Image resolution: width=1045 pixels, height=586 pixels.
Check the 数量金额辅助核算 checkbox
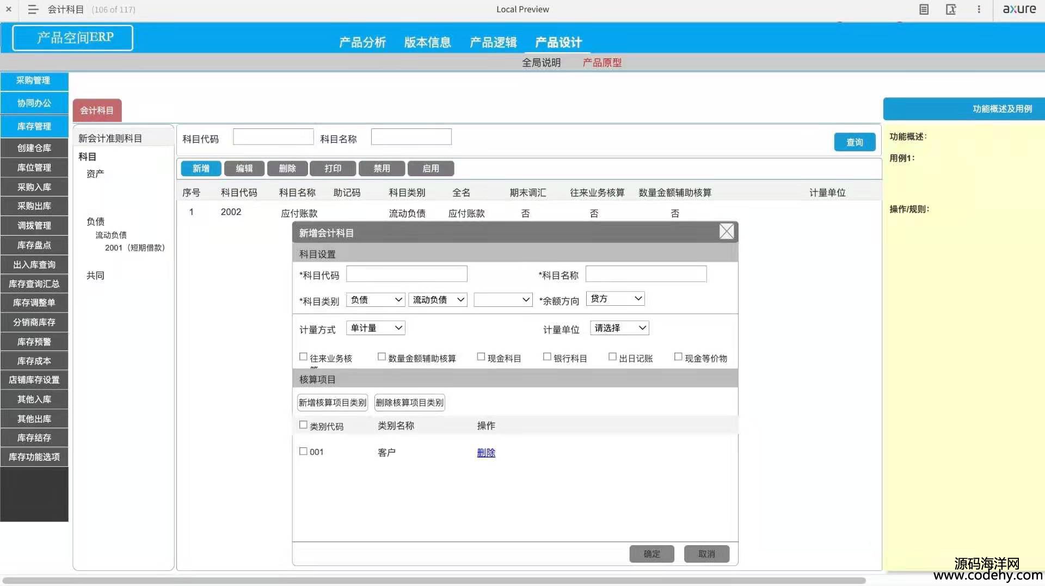coord(382,357)
